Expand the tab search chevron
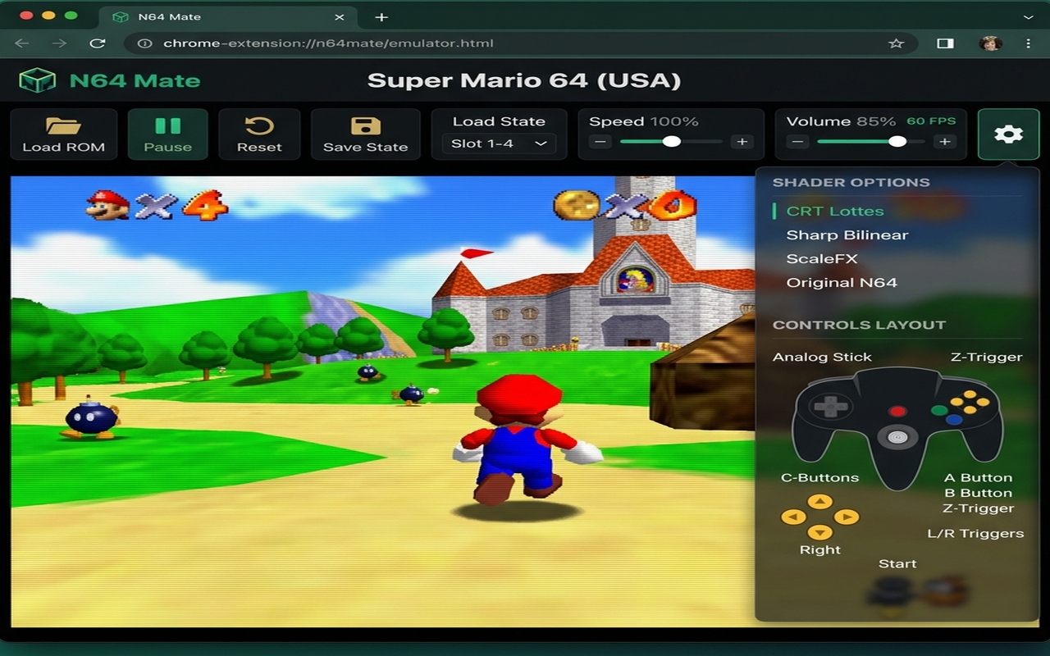The width and height of the screenshot is (1050, 656). coord(1029,16)
